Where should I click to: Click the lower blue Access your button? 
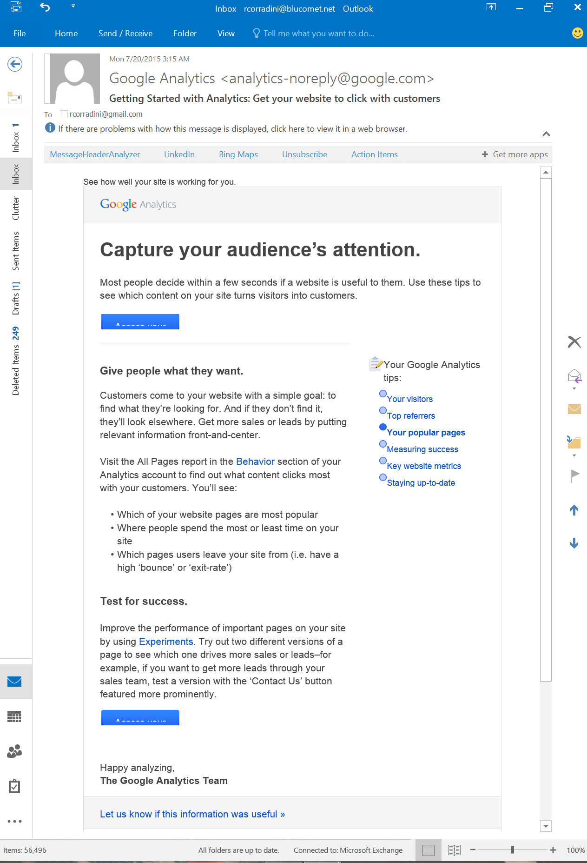coord(140,718)
